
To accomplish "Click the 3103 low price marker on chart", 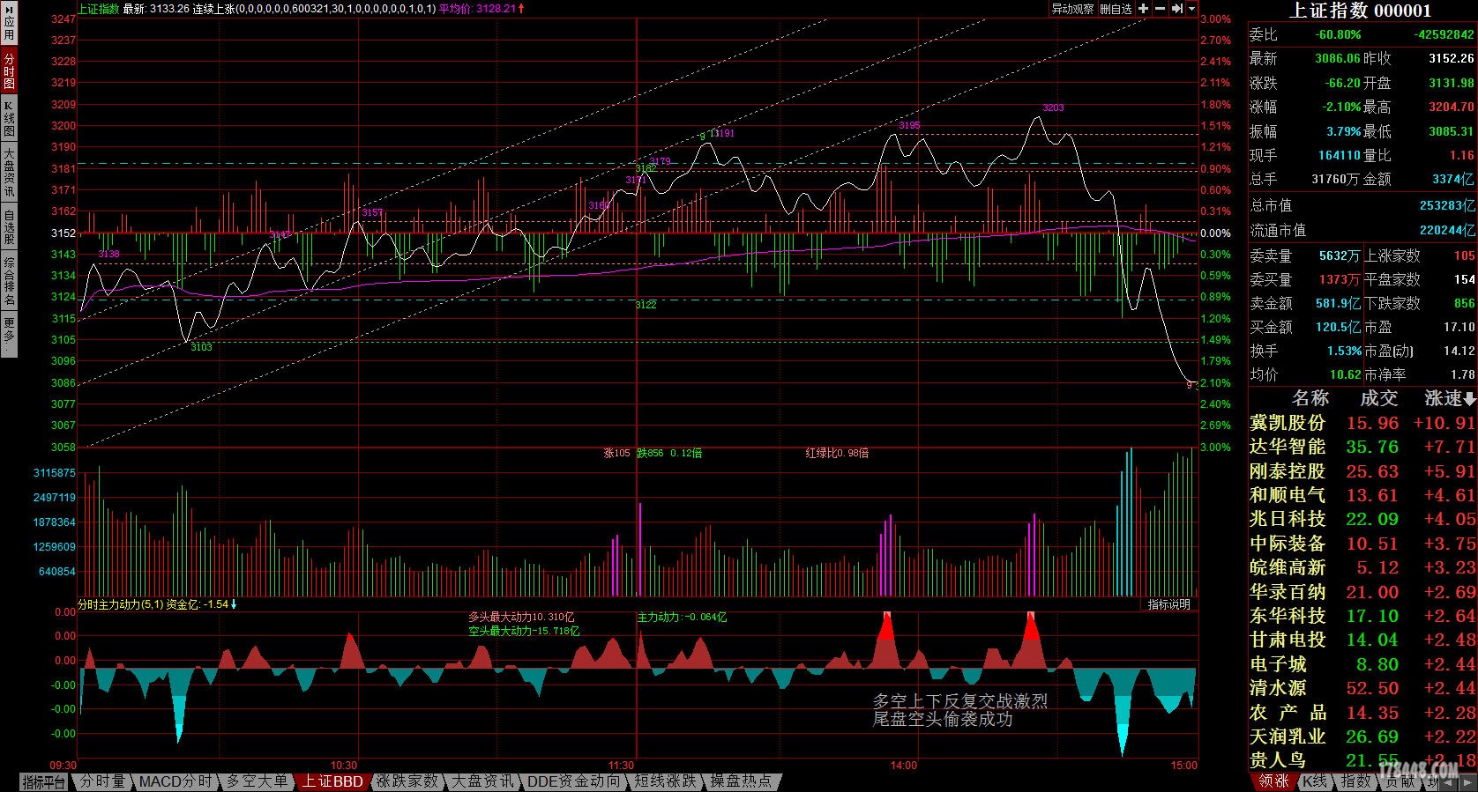I will point(201,347).
